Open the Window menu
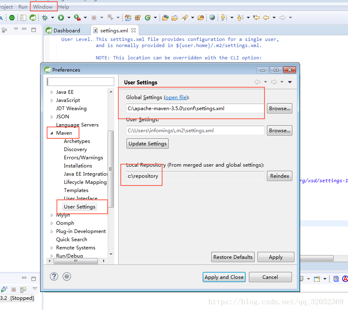This screenshot has height=310, width=348. pyautogui.click(x=43, y=7)
